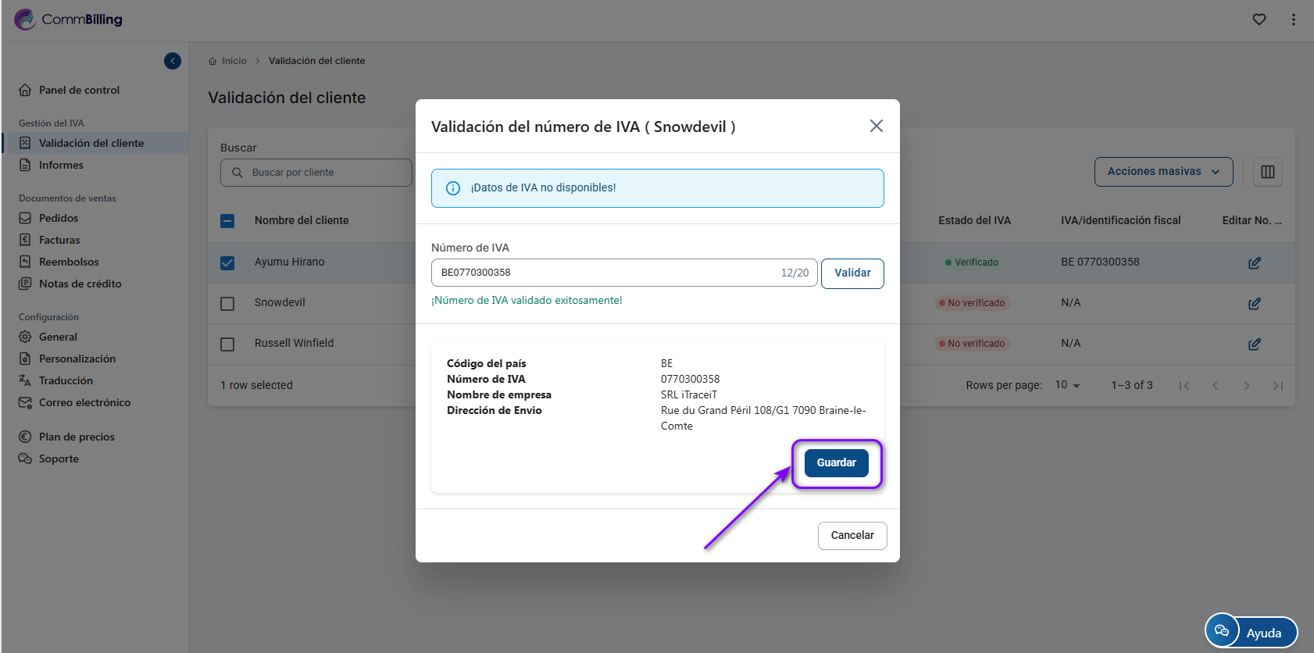This screenshot has height=653, width=1314.
Task: Uncheck the Ayumu Hirano row checkbox
Action: [x=227, y=263]
